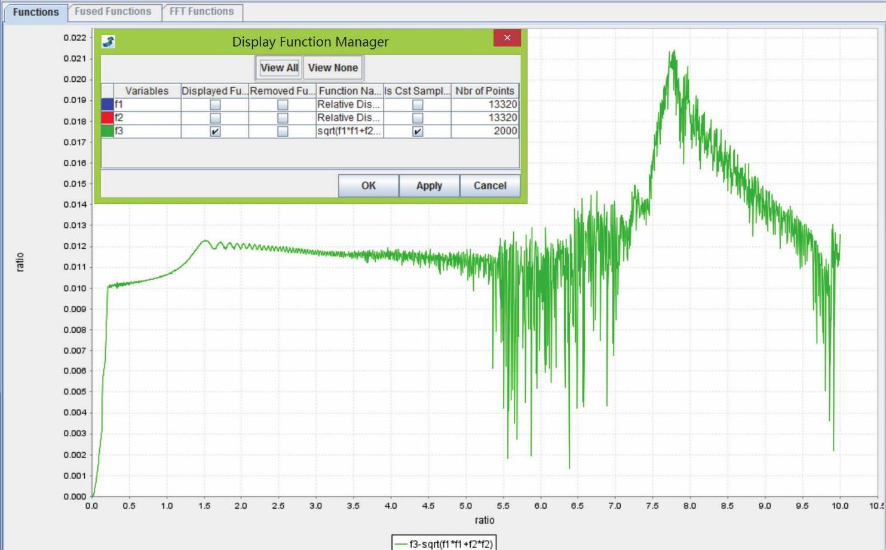The height and width of the screenshot is (550, 886).
Task: Click the green f3 color swatch
Action: tap(108, 131)
